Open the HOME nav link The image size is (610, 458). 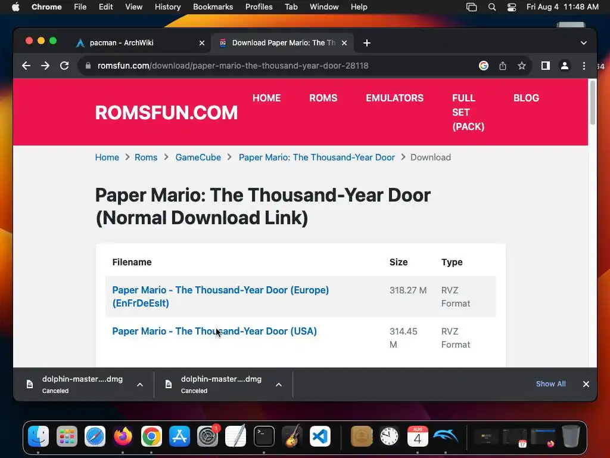pyautogui.click(x=266, y=98)
